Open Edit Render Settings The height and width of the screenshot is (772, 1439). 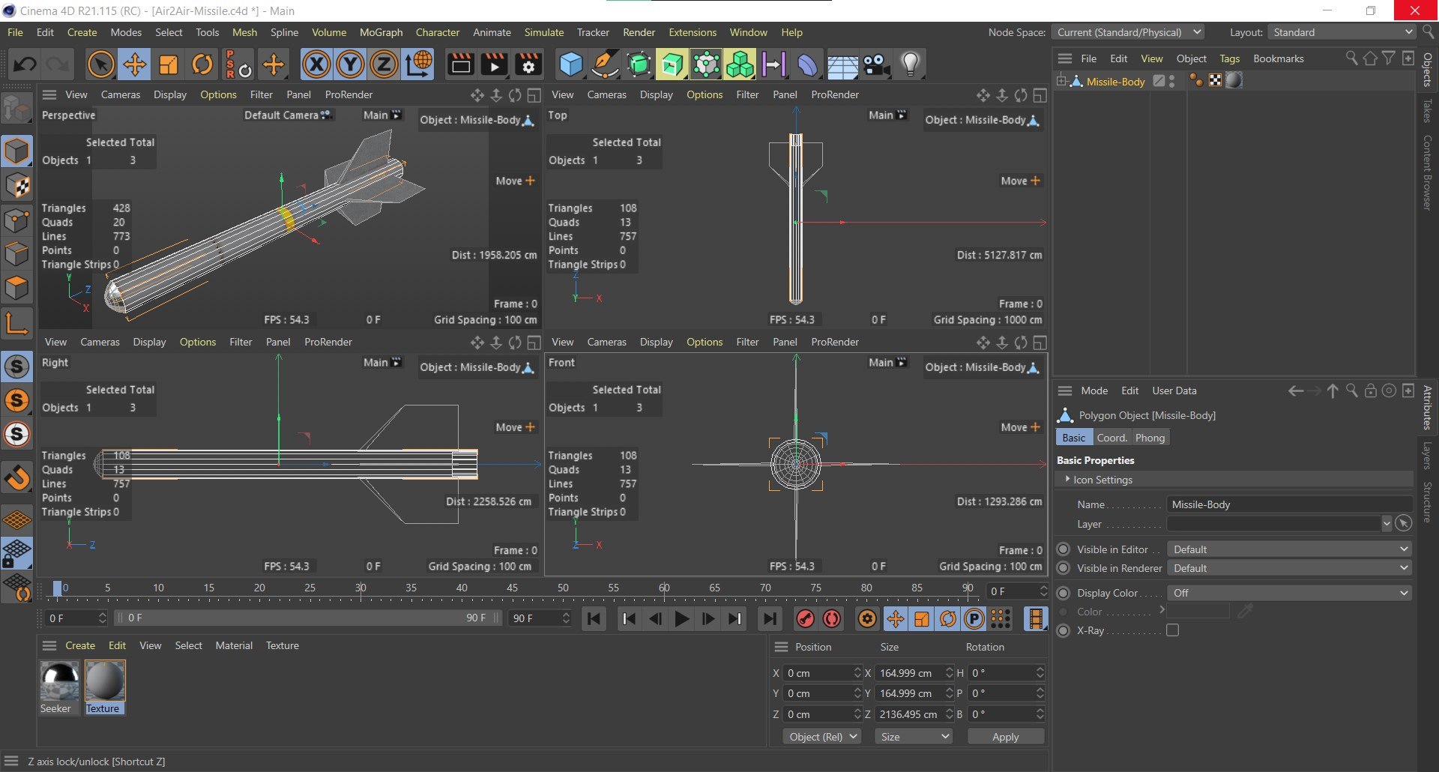(x=528, y=65)
